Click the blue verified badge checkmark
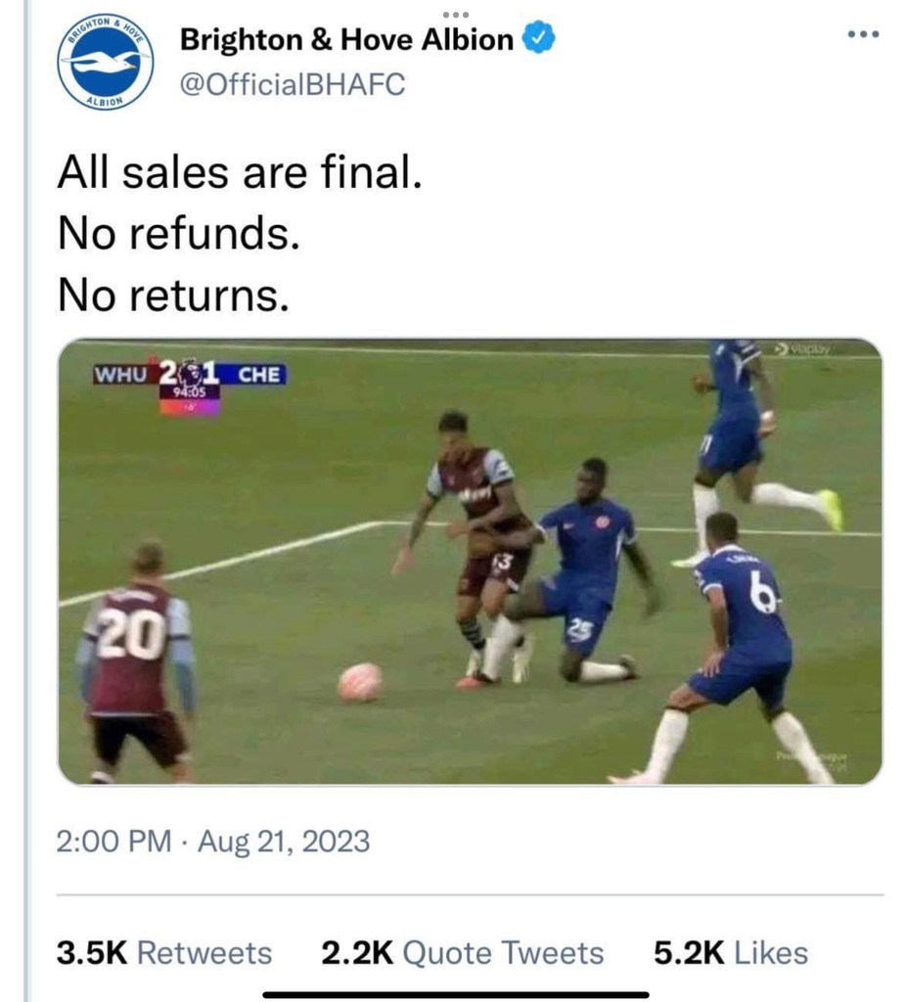Screen dimensions: 905x1002 pyautogui.click(x=540, y=39)
